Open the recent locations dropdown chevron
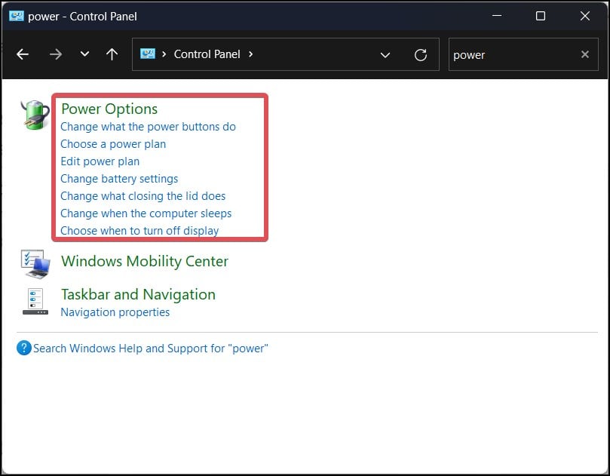Image resolution: width=610 pixels, height=476 pixels. (x=84, y=54)
